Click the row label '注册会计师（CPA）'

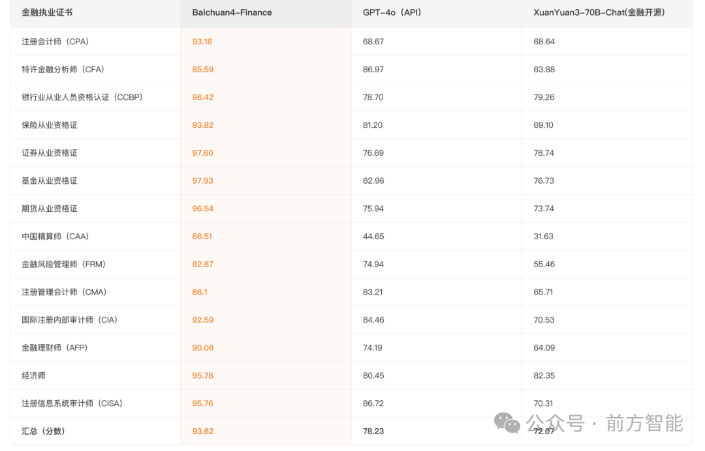click(x=55, y=41)
